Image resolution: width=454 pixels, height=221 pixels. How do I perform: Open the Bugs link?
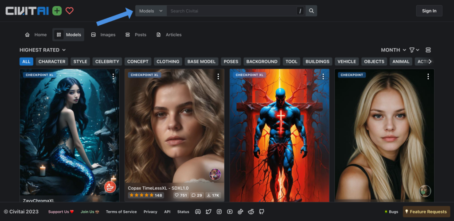[391, 212]
